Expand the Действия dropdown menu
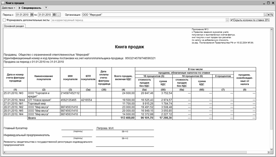This screenshot has width=276, height=157. pyautogui.click(x=9, y=7)
